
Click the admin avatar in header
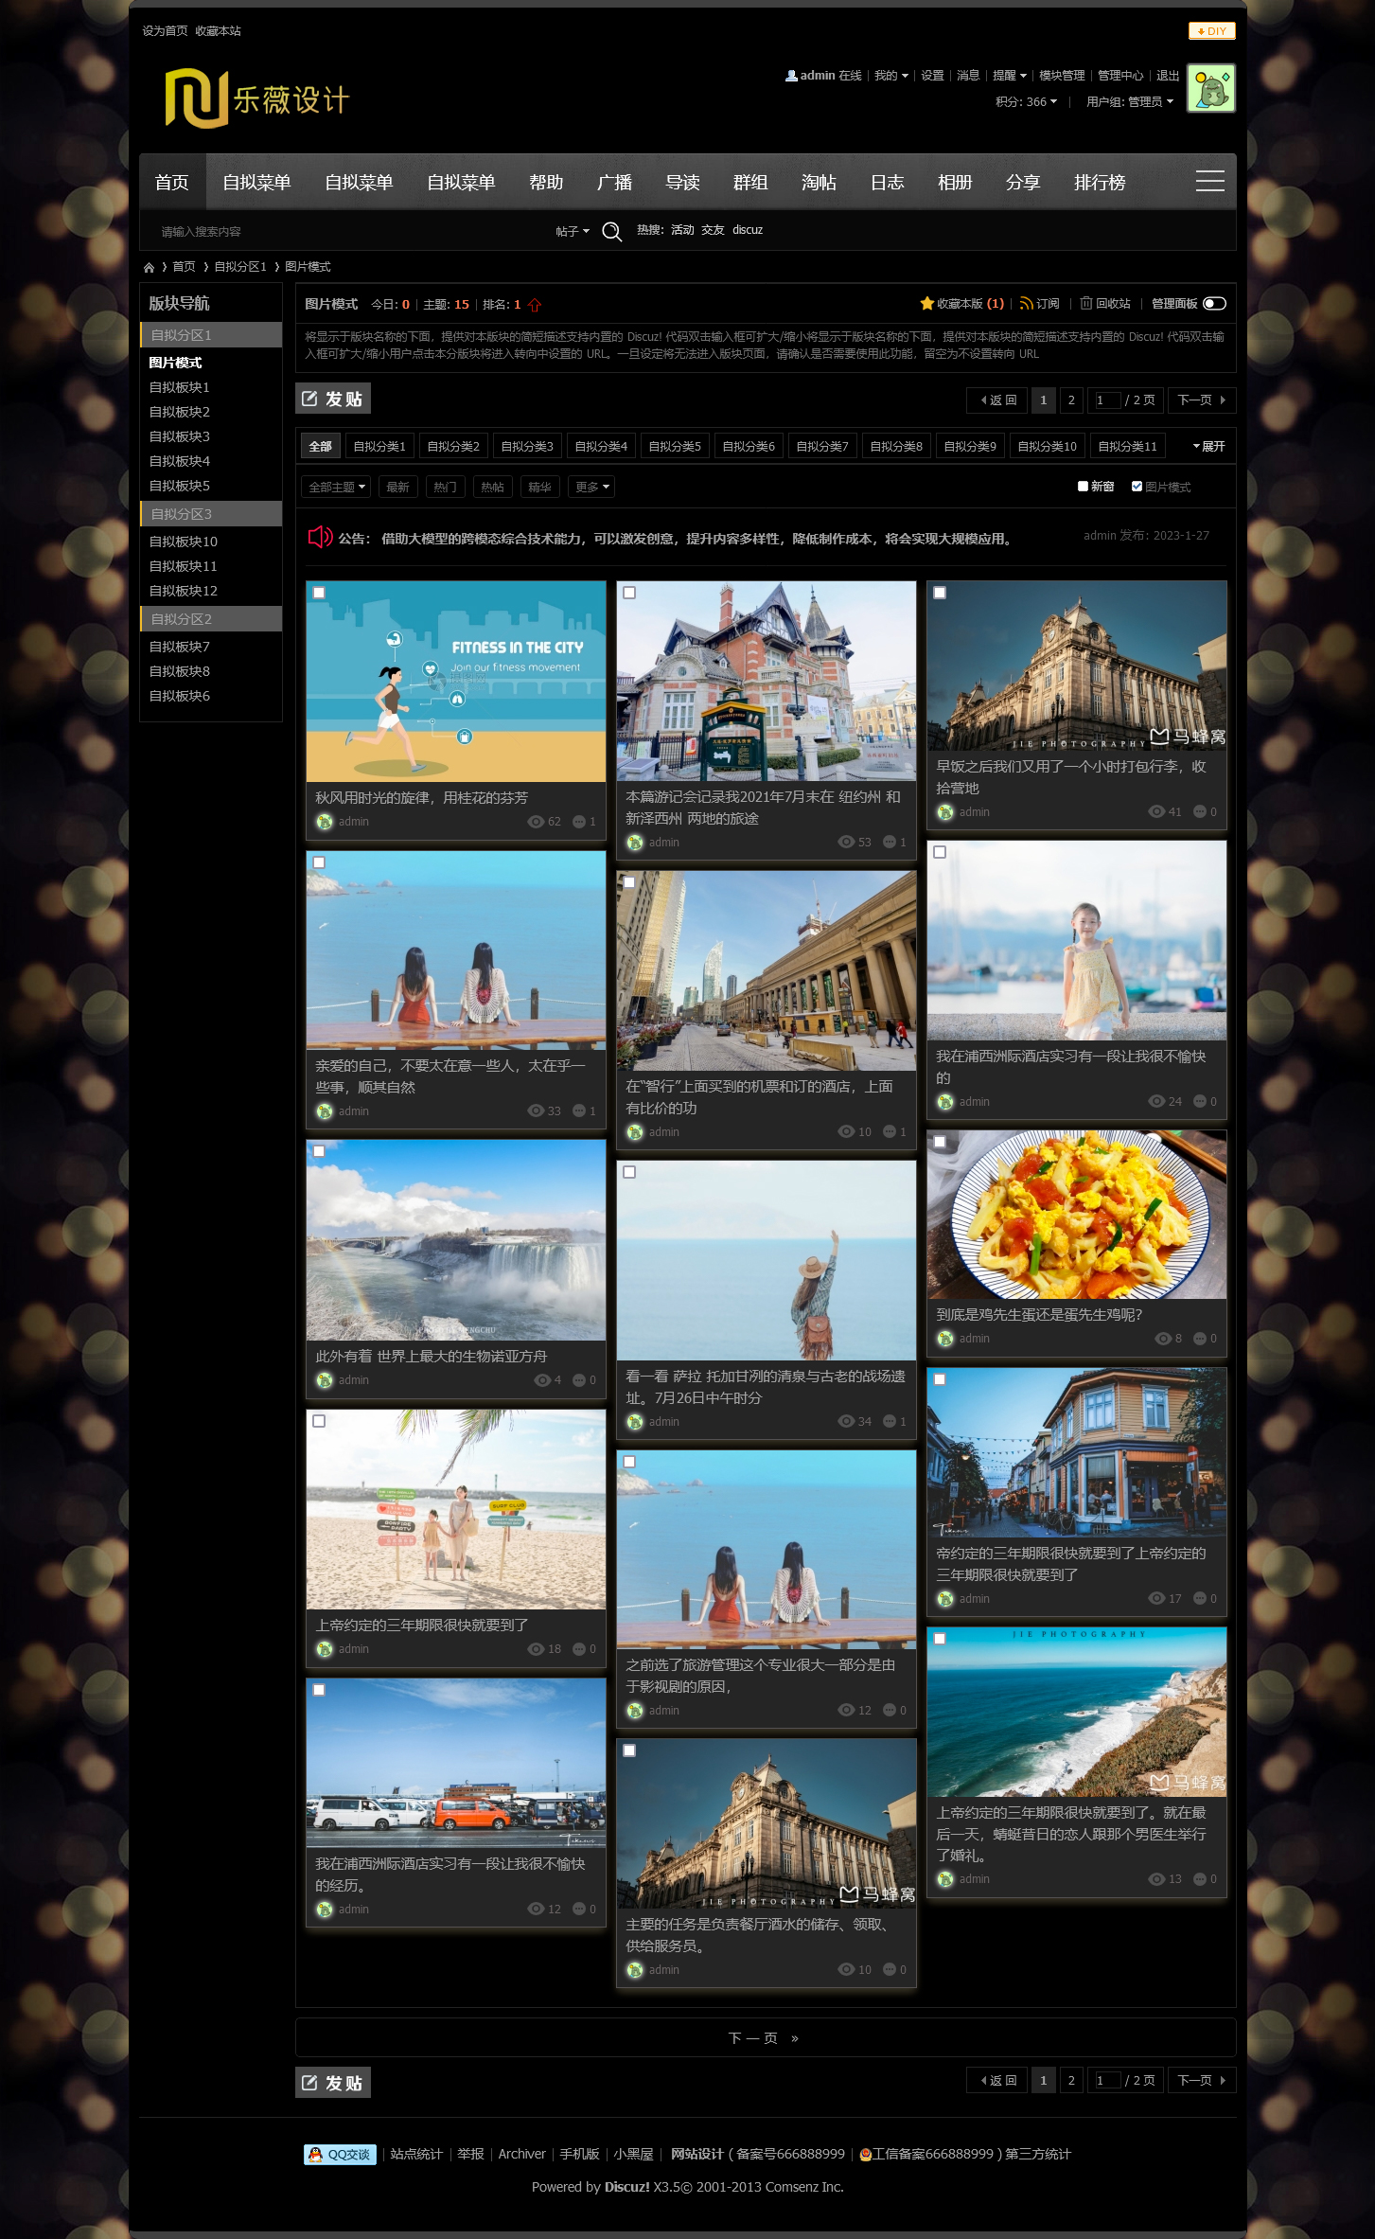1210,89
